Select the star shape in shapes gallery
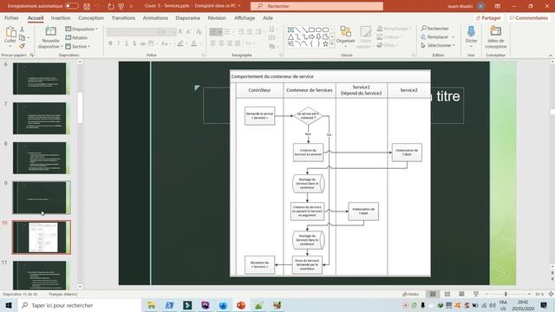The height and width of the screenshot is (312, 555). [325, 44]
